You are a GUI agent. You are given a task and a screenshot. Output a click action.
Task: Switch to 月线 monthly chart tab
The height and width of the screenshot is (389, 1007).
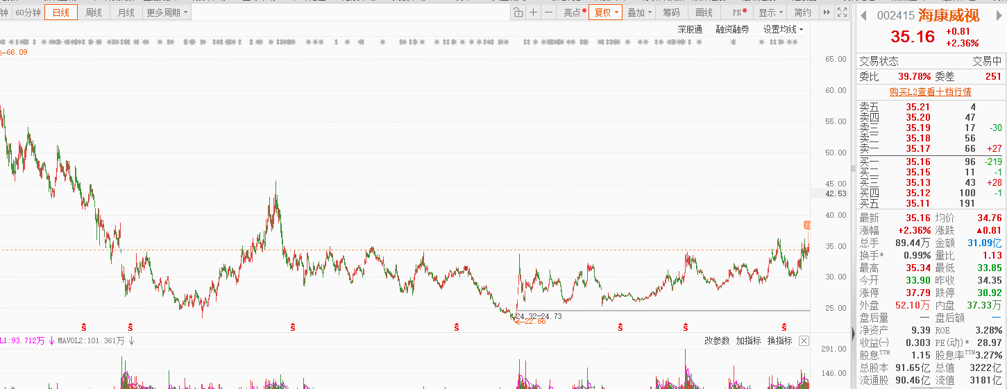click(126, 12)
